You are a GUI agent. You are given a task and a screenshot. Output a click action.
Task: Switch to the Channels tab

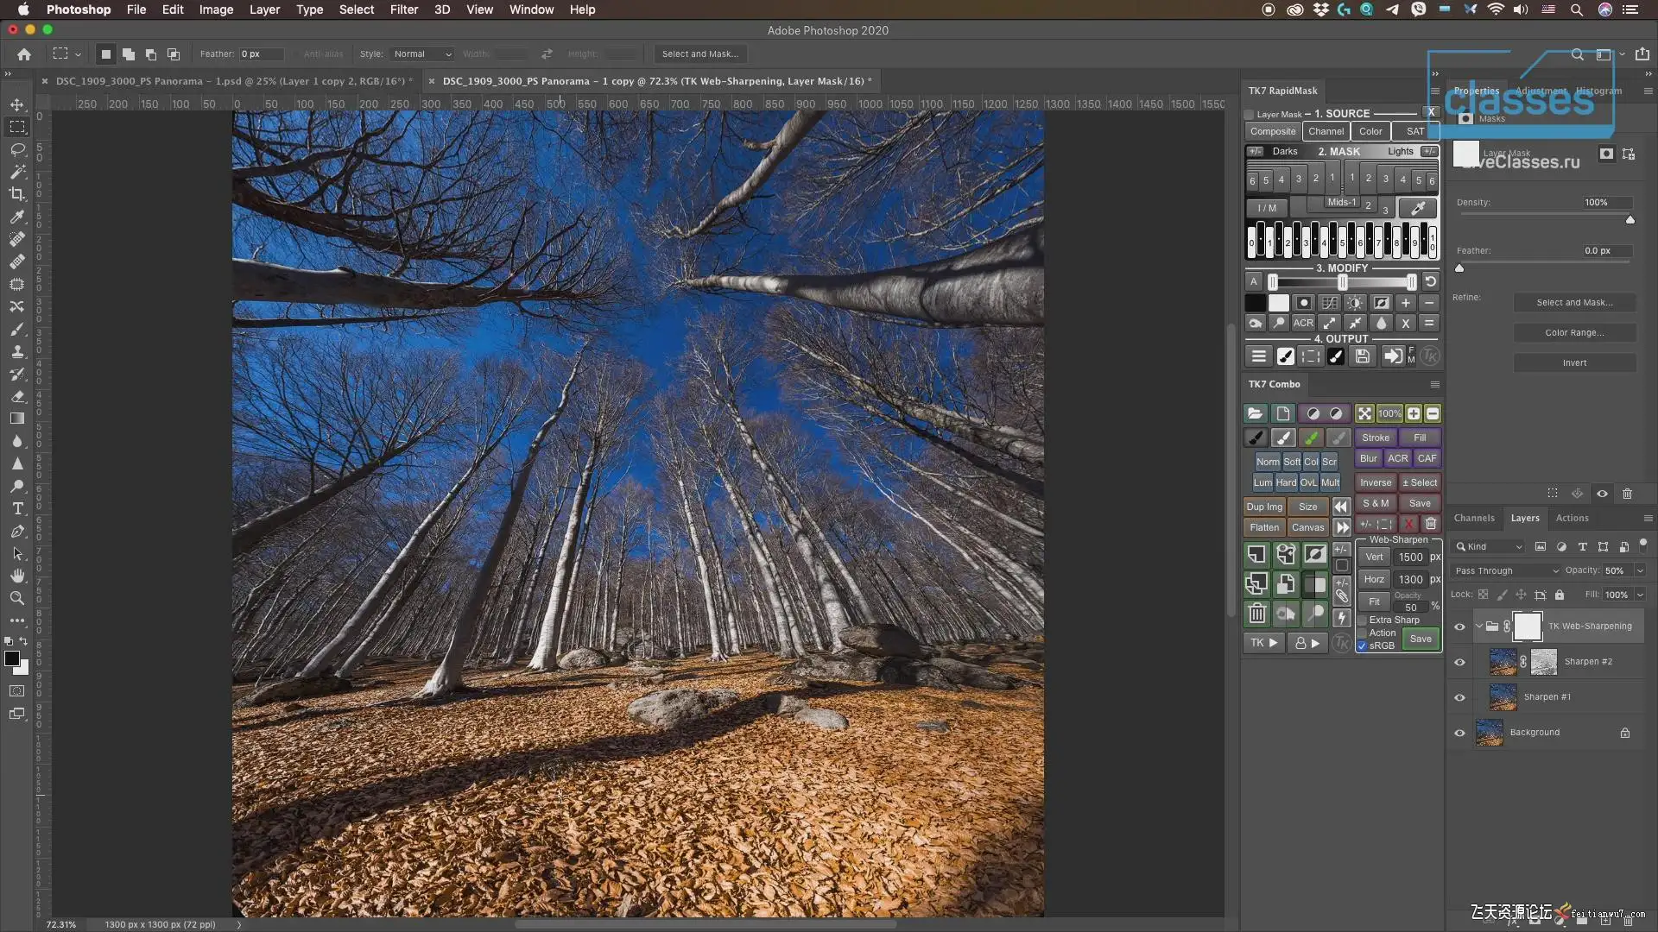pos(1473,518)
